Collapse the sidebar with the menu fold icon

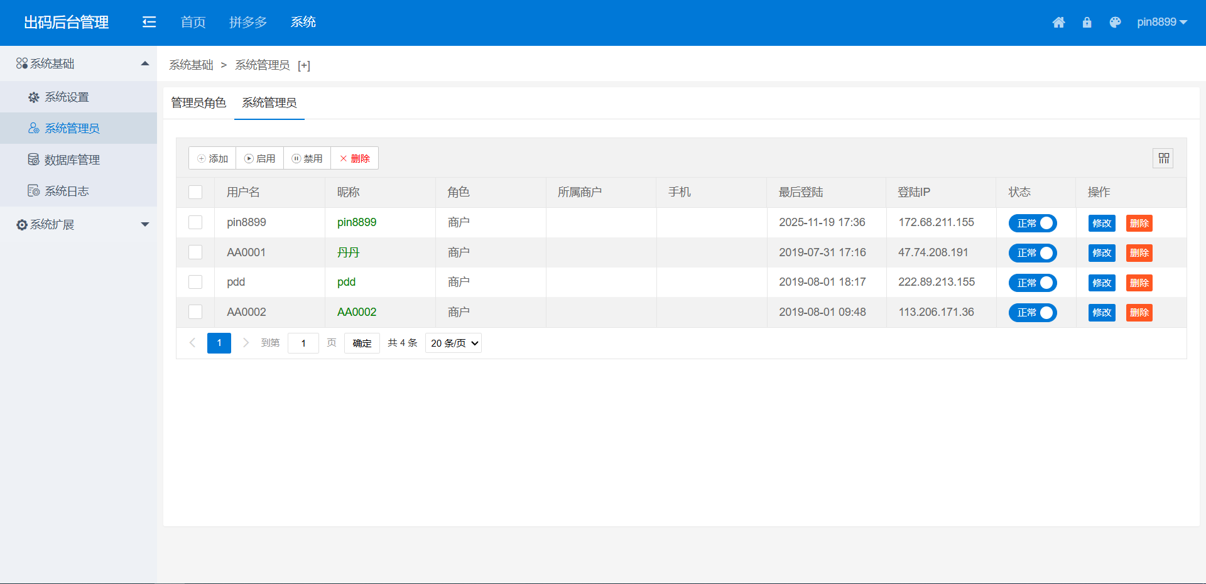click(x=149, y=23)
